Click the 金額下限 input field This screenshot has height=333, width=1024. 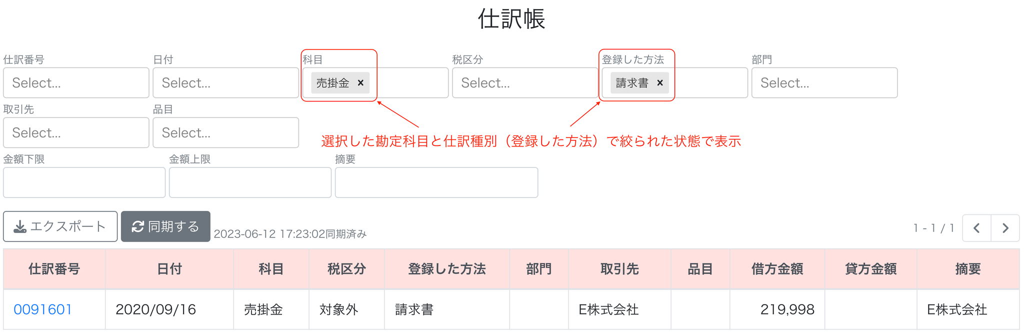84,182
